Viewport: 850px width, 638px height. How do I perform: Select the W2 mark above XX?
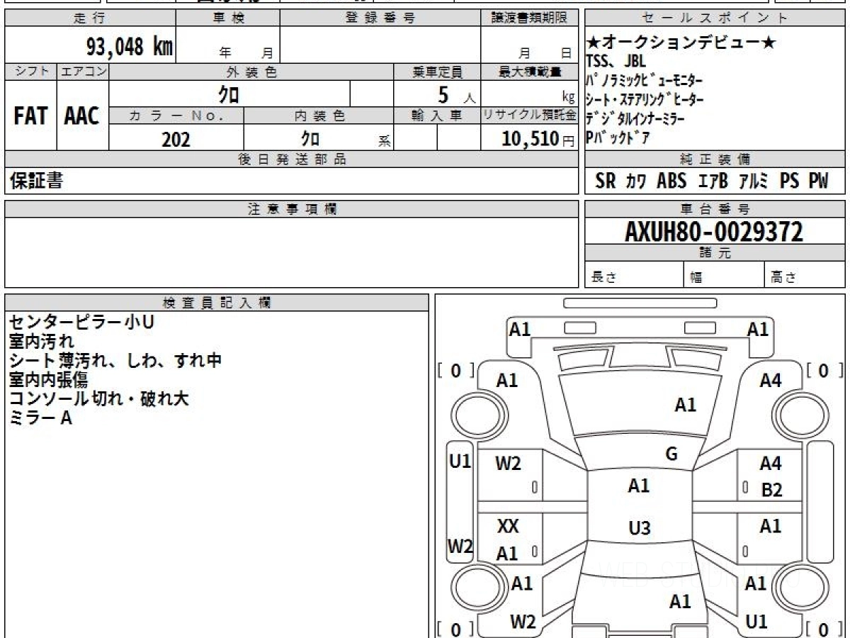point(508,464)
